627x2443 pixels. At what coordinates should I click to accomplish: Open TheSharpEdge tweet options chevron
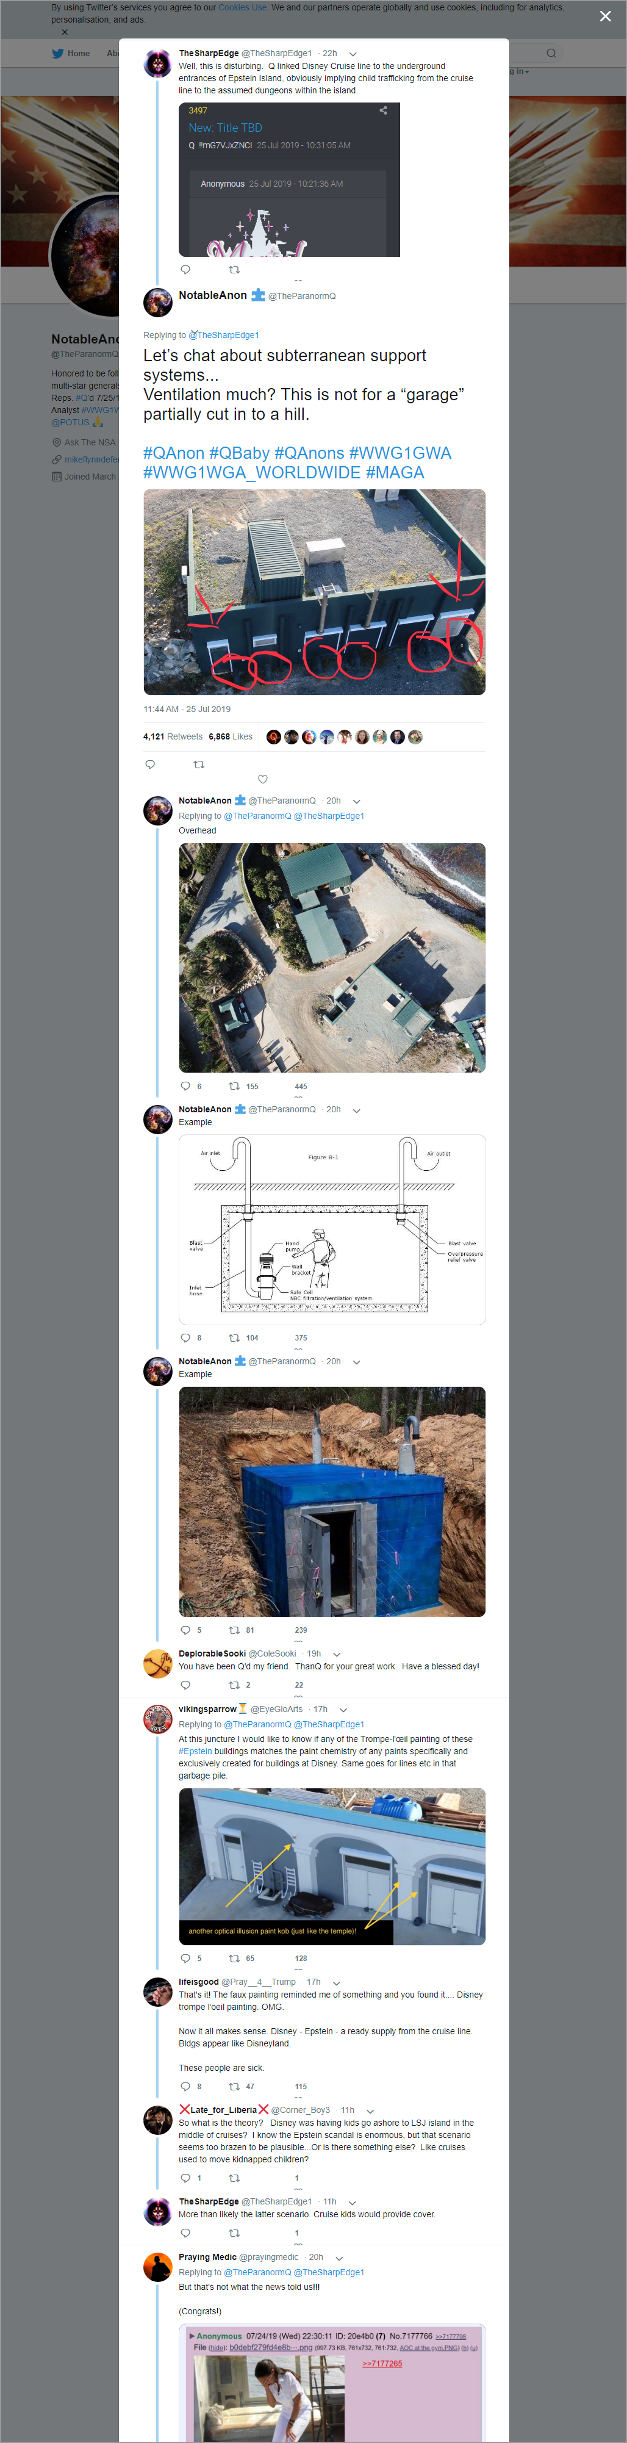click(x=353, y=54)
